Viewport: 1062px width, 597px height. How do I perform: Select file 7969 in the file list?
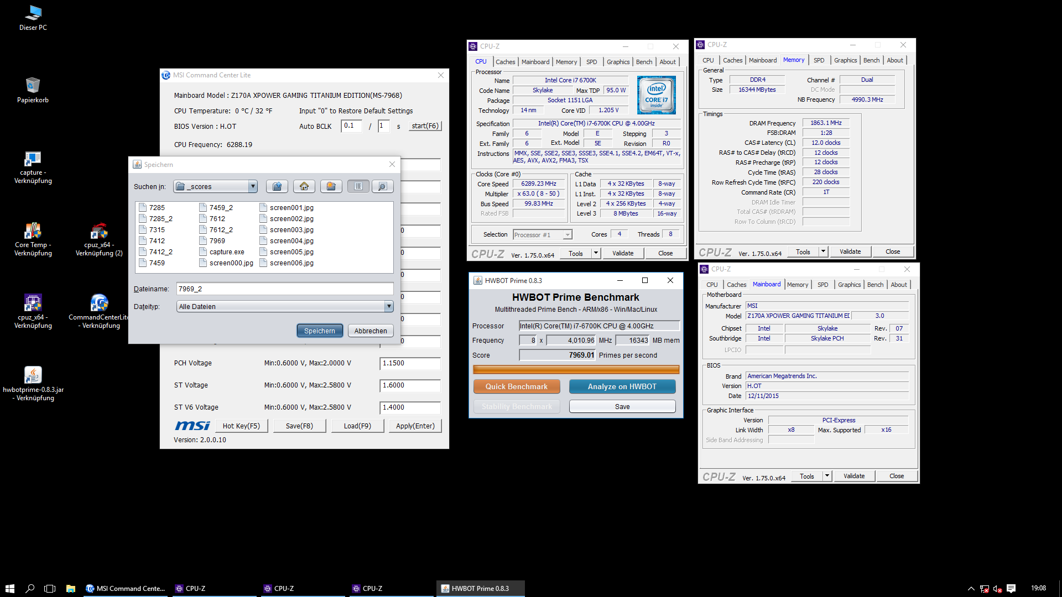[x=212, y=240]
